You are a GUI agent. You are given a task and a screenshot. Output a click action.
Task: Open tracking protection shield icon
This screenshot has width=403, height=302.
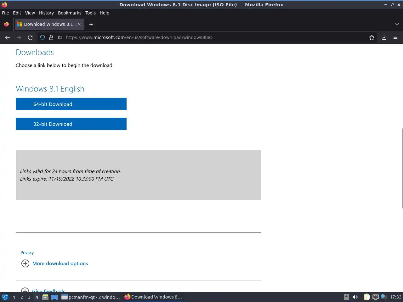43,37
